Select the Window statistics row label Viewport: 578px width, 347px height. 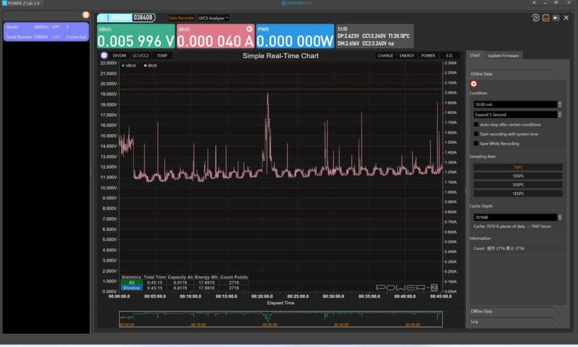131,288
